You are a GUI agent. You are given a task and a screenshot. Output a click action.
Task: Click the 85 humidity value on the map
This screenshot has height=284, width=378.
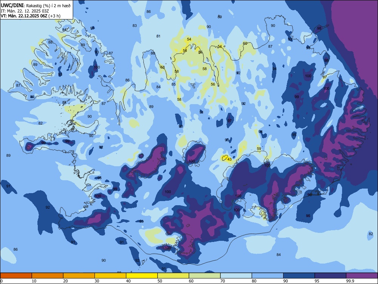tap(174, 84)
